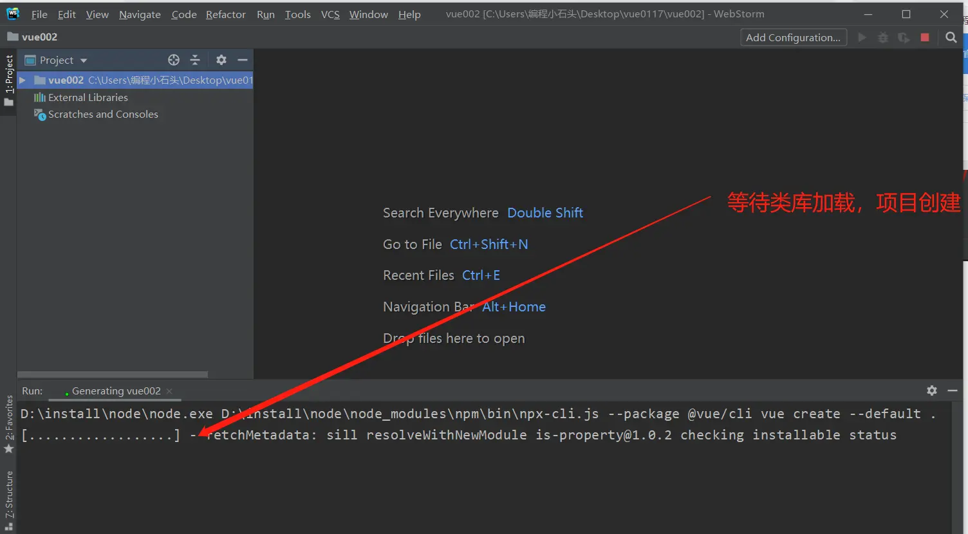
Task: Click the Double Shift shortcut hint
Action: 545,213
